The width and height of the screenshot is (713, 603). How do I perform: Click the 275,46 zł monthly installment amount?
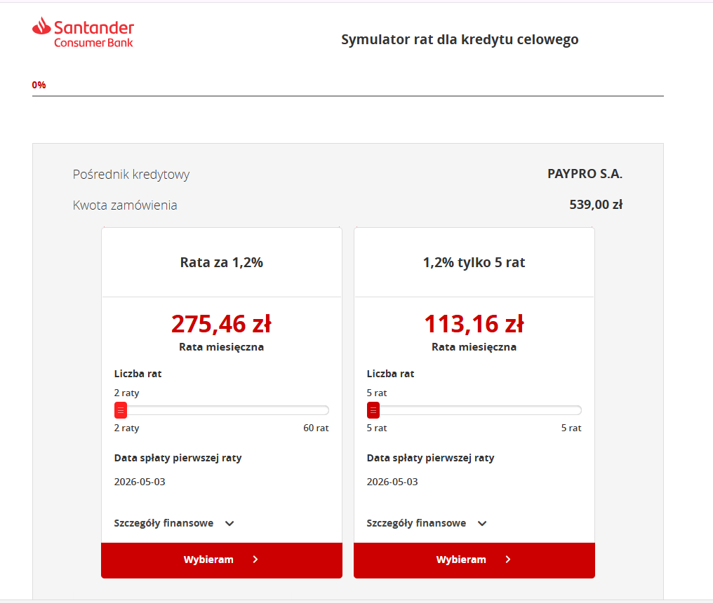(x=221, y=324)
